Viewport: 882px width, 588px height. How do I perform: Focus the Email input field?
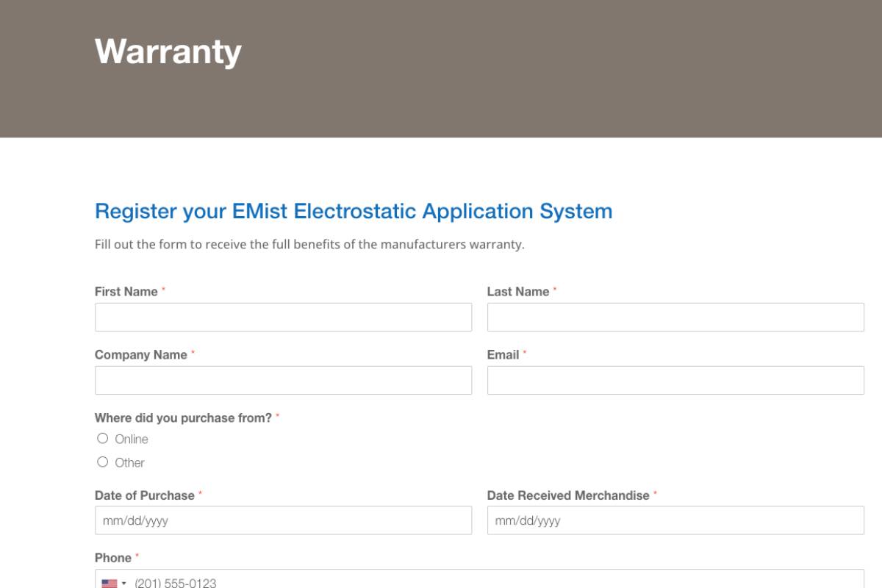[x=676, y=380]
